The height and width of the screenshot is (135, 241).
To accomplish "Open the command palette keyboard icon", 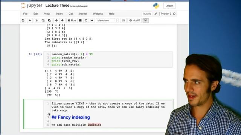I will point(123,20).
